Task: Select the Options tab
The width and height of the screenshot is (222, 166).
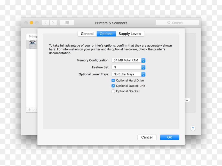Action: 106,34
